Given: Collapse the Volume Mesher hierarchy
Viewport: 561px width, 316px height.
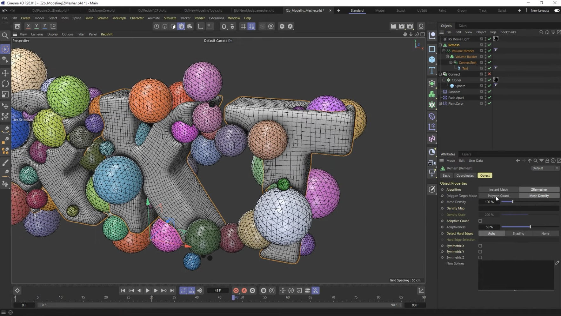Looking at the screenshot, I should tap(444, 51).
